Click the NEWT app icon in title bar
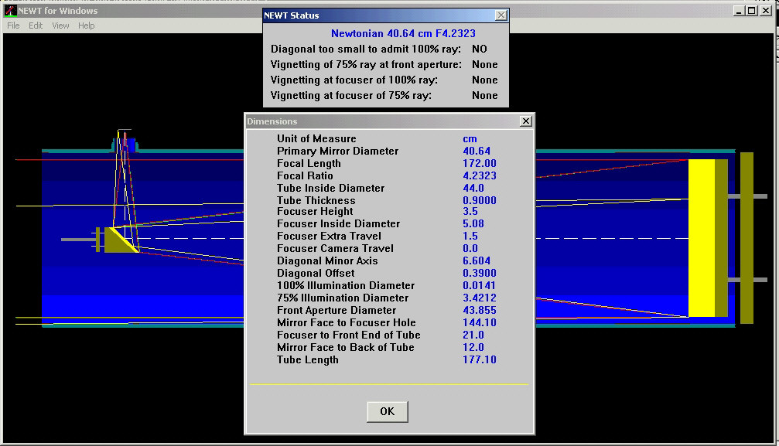Viewport: 779px width, 446px height. 10,10
